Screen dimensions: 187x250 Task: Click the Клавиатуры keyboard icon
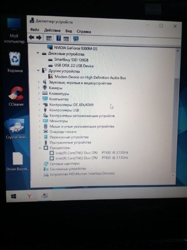[x=45, y=93]
